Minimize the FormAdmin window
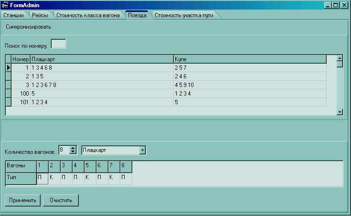Image resolution: width=351 pixels, height=216 pixels. (328, 5)
